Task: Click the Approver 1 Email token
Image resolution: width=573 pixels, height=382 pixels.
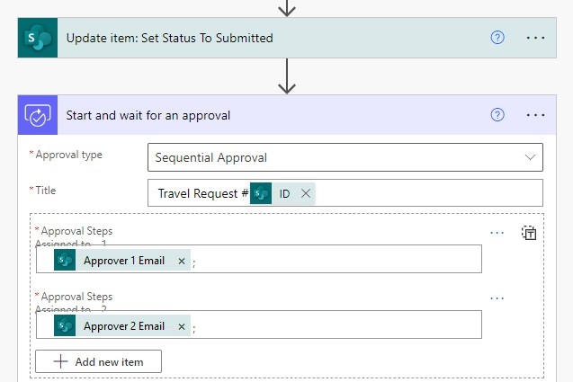Action: [122, 260]
